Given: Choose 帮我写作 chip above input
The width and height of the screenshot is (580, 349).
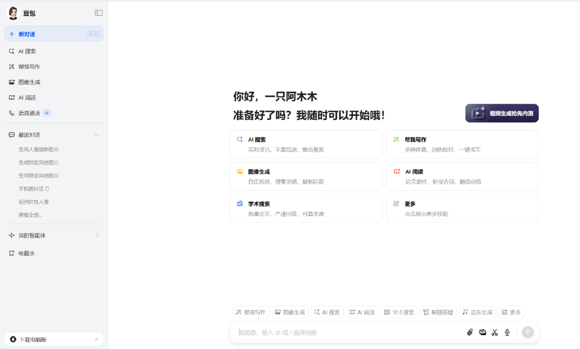Looking at the screenshot, I should [x=251, y=312].
